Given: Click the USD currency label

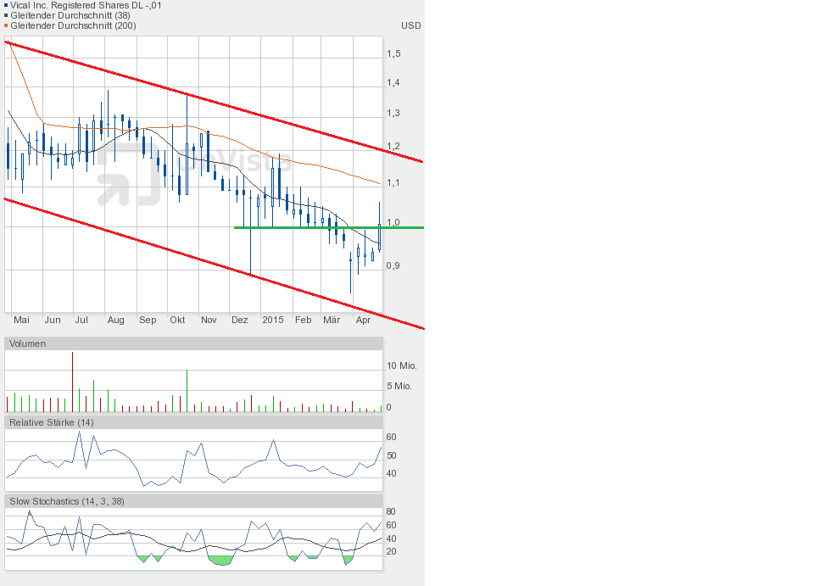Looking at the screenshot, I should pos(410,26).
